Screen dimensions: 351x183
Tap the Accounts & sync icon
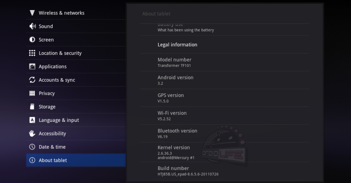pyautogui.click(x=32, y=80)
